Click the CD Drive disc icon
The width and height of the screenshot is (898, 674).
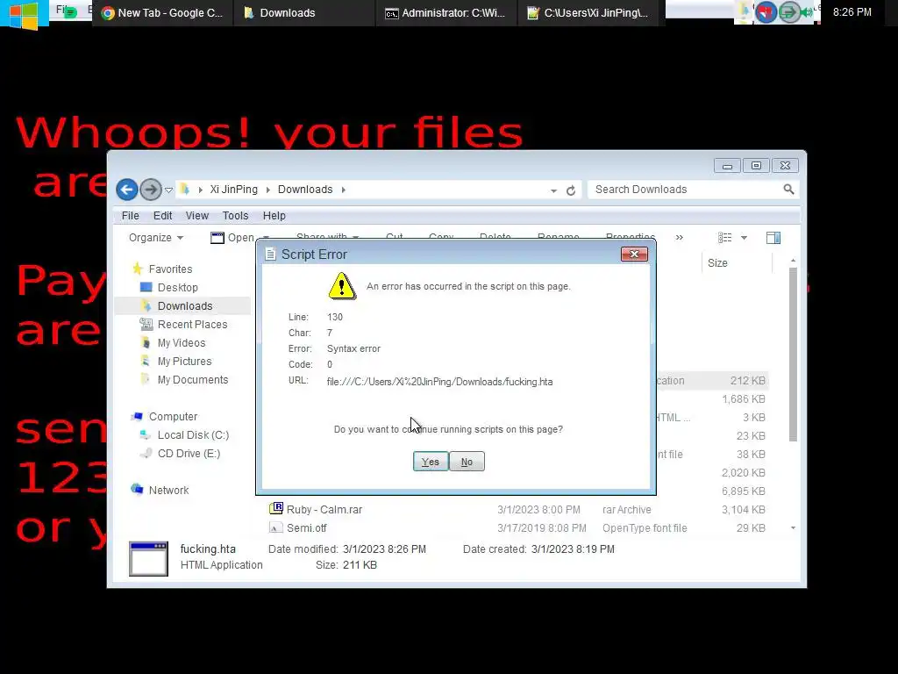[x=146, y=453]
